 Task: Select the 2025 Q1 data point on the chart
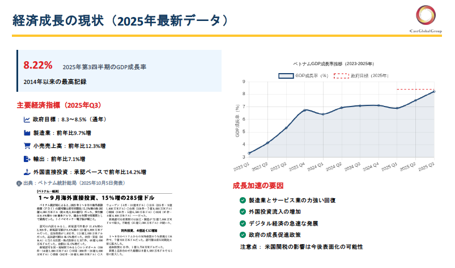click(x=397, y=108)
